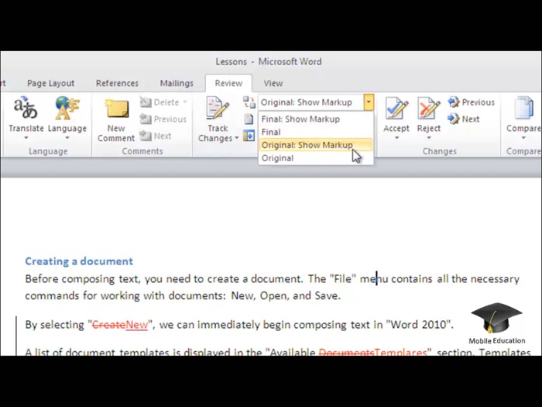
Task: Collapse the Display for Review dropdown arrow
Action: 369,102
